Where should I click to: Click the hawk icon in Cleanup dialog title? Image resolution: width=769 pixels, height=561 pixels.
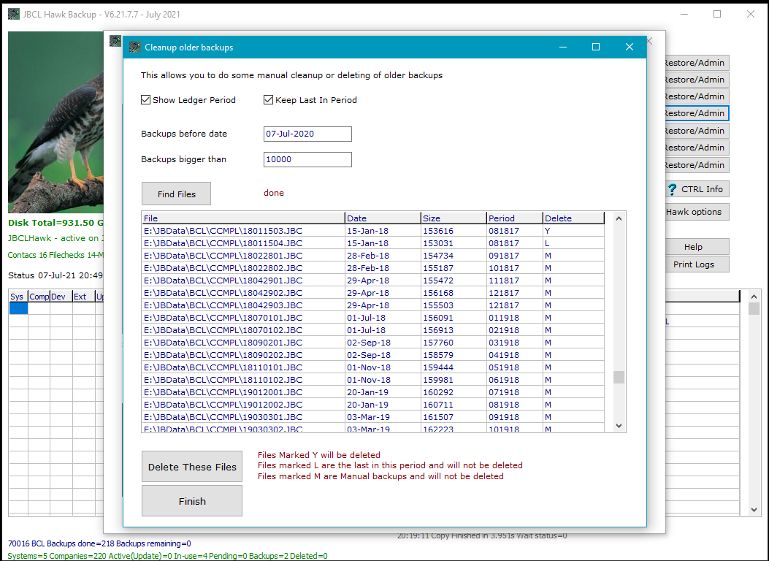135,47
